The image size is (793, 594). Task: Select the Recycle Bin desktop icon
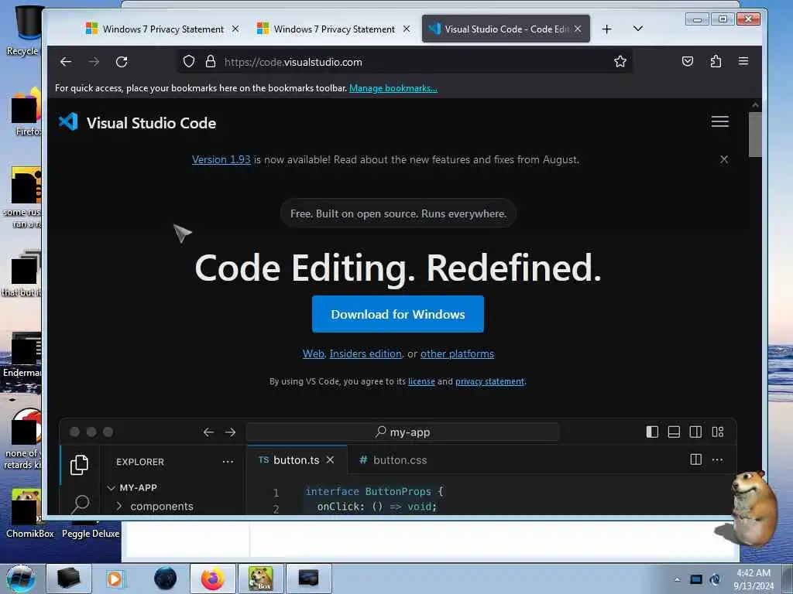coord(24,30)
